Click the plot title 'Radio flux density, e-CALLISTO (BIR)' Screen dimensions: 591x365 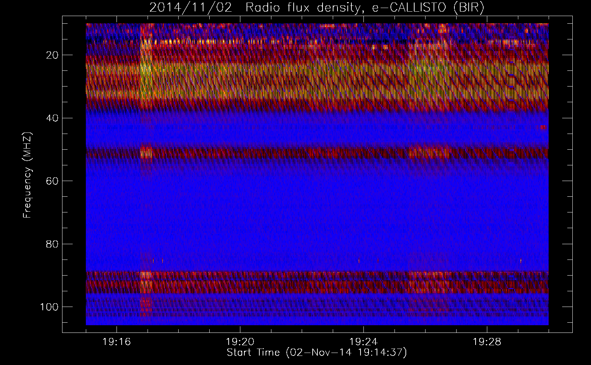(365, 8)
